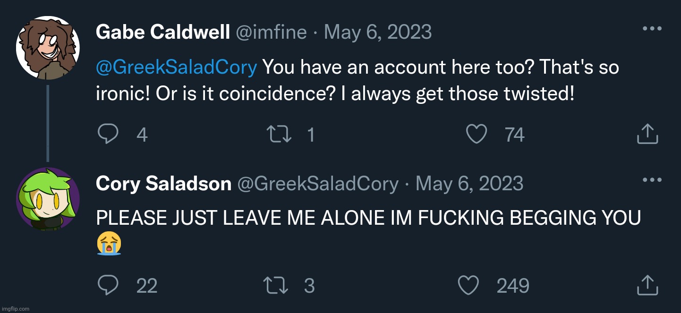Share Gabe Caldwell's tweet
681x313 pixels.
pos(647,135)
